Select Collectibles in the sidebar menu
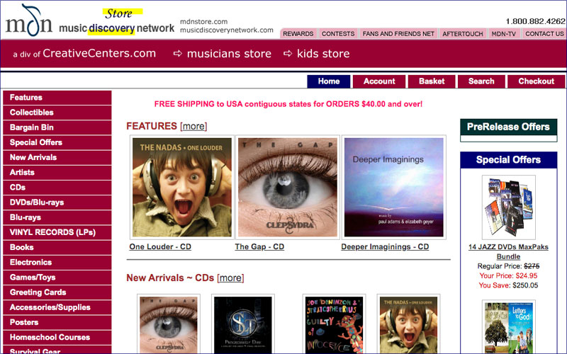The image size is (567, 354). coord(57,113)
